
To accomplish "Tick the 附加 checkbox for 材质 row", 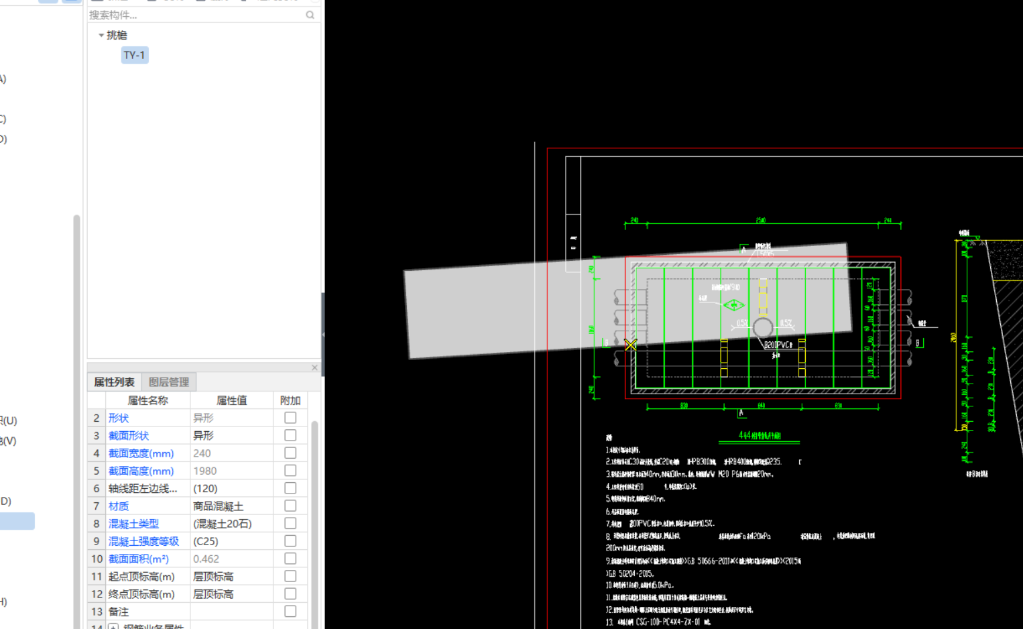I will tap(290, 506).
